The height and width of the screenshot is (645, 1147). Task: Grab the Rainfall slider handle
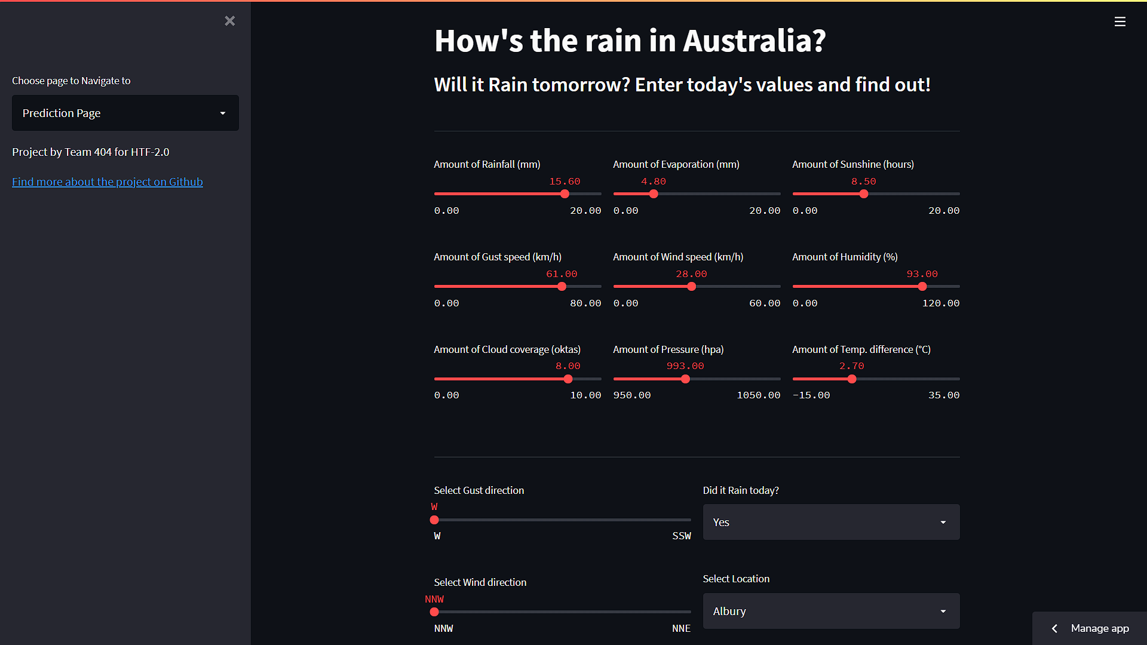click(x=565, y=193)
